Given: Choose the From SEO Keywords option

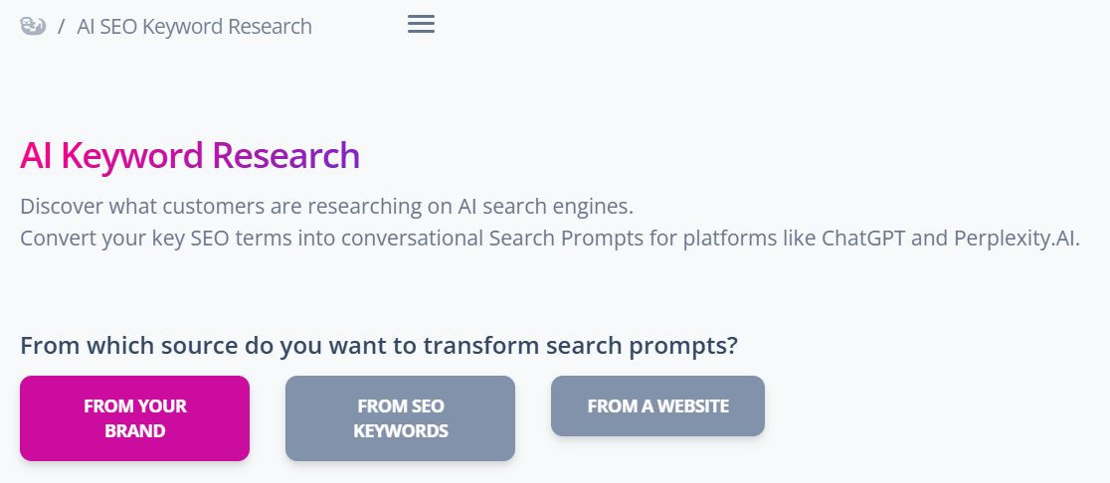Looking at the screenshot, I should tap(400, 418).
